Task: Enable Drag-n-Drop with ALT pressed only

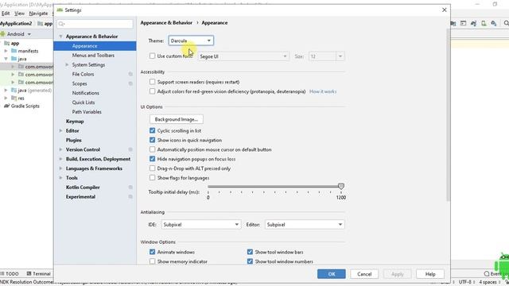Action: (152, 168)
